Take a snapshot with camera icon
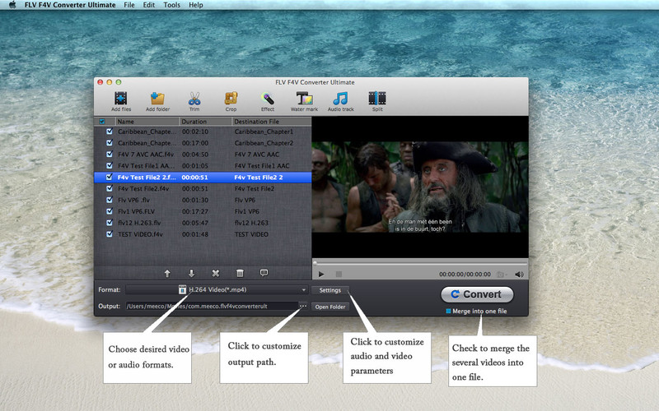The image size is (659, 411). pyautogui.click(x=500, y=275)
